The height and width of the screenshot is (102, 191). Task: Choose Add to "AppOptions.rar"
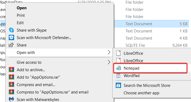tap(38, 77)
